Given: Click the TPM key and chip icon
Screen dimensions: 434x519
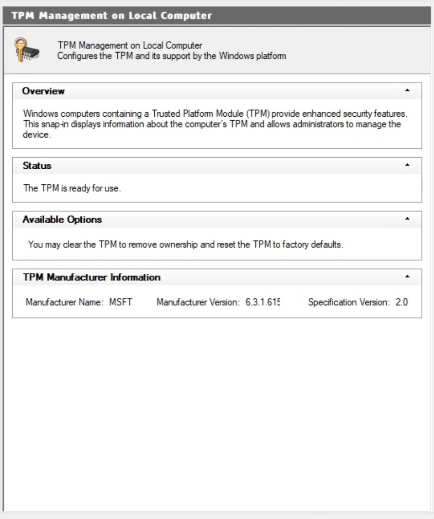Looking at the screenshot, I should (27, 50).
